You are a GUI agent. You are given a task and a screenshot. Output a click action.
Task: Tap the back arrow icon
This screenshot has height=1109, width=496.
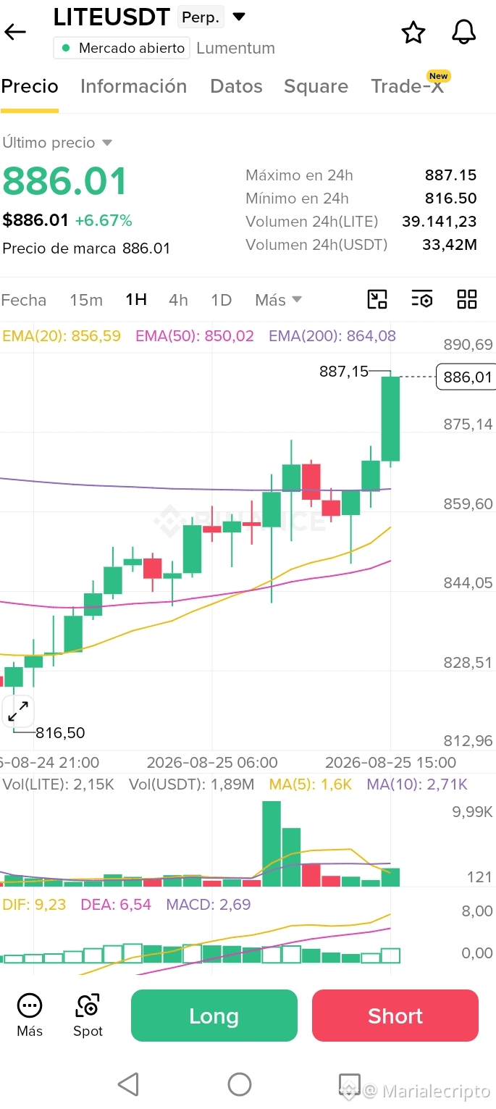(x=15, y=32)
